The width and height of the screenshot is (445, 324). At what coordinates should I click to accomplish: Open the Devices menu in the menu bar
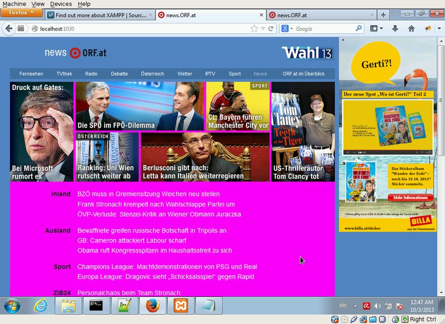(61, 4)
